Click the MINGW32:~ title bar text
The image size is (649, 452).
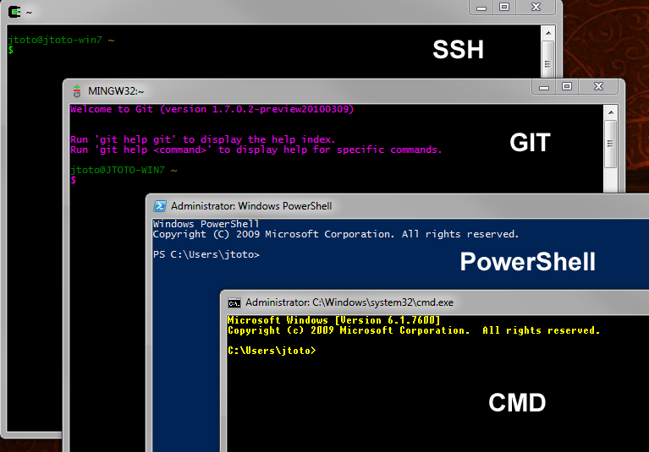click(116, 91)
